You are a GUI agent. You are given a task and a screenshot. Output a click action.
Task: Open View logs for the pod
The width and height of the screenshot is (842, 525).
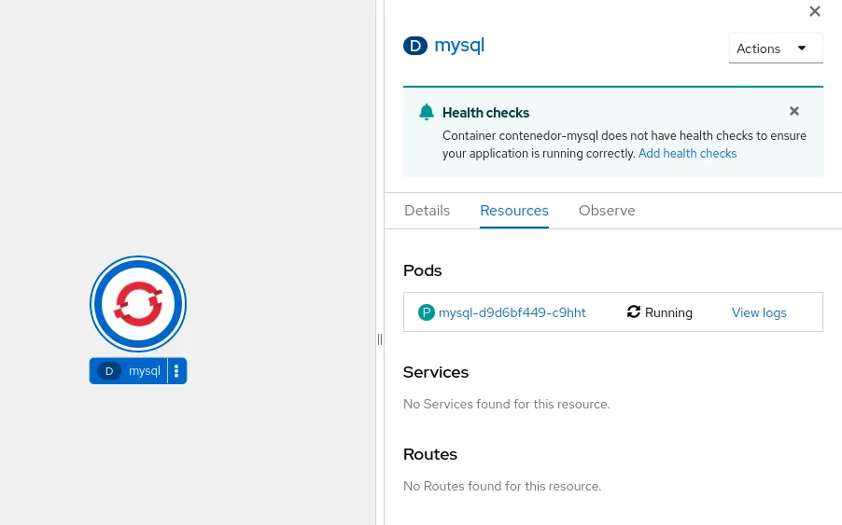(x=759, y=312)
